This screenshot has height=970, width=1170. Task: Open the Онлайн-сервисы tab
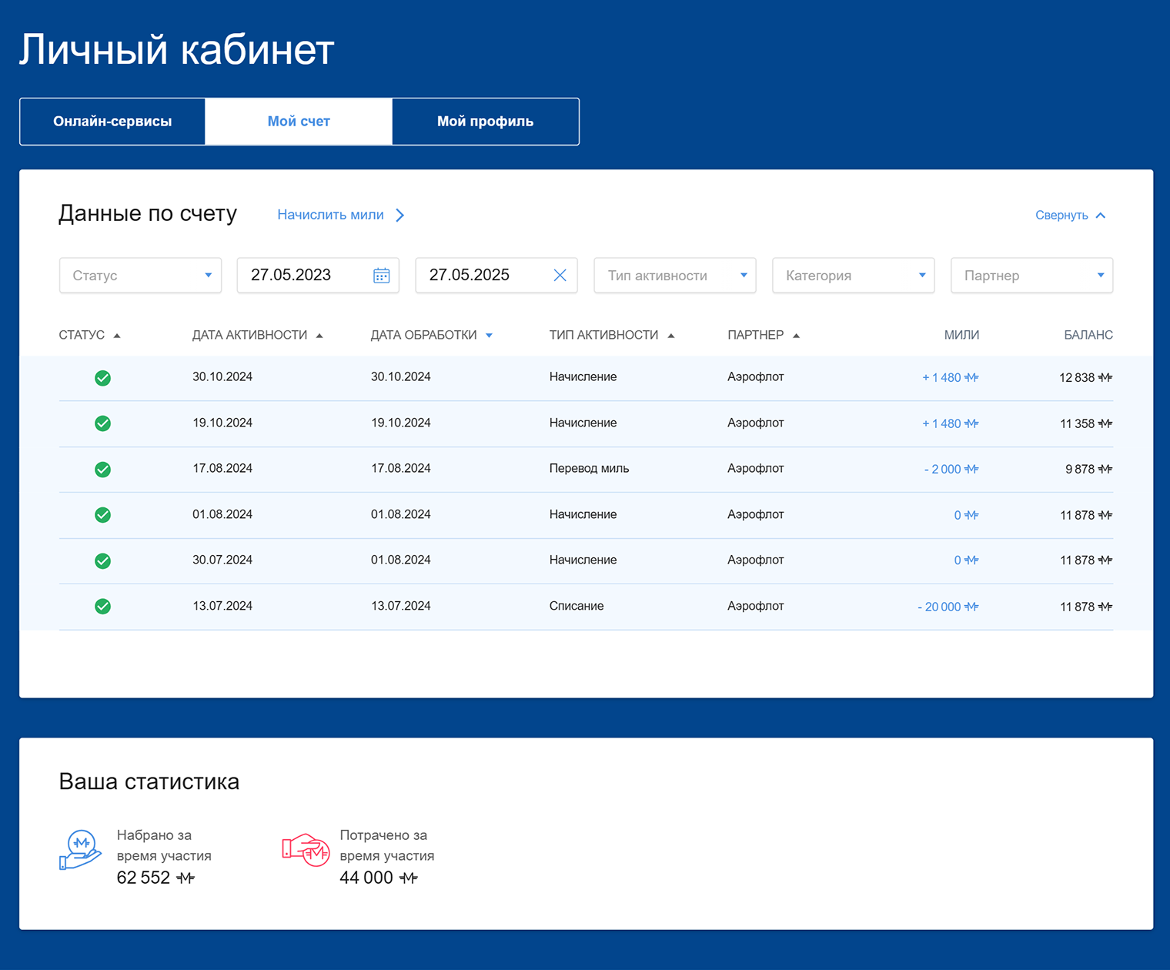click(x=112, y=122)
